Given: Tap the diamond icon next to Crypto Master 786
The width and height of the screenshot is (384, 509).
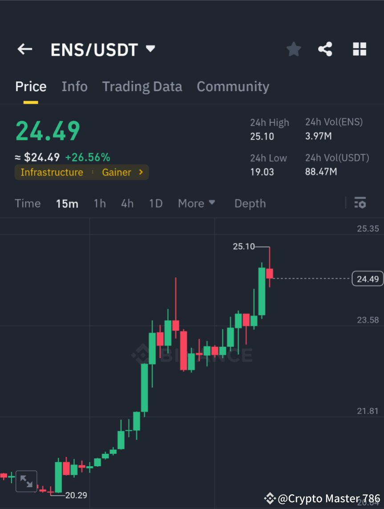Looking at the screenshot, I should click(271, 498).
